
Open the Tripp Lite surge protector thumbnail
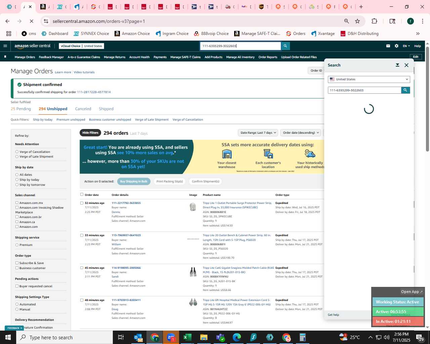[193, 207]
